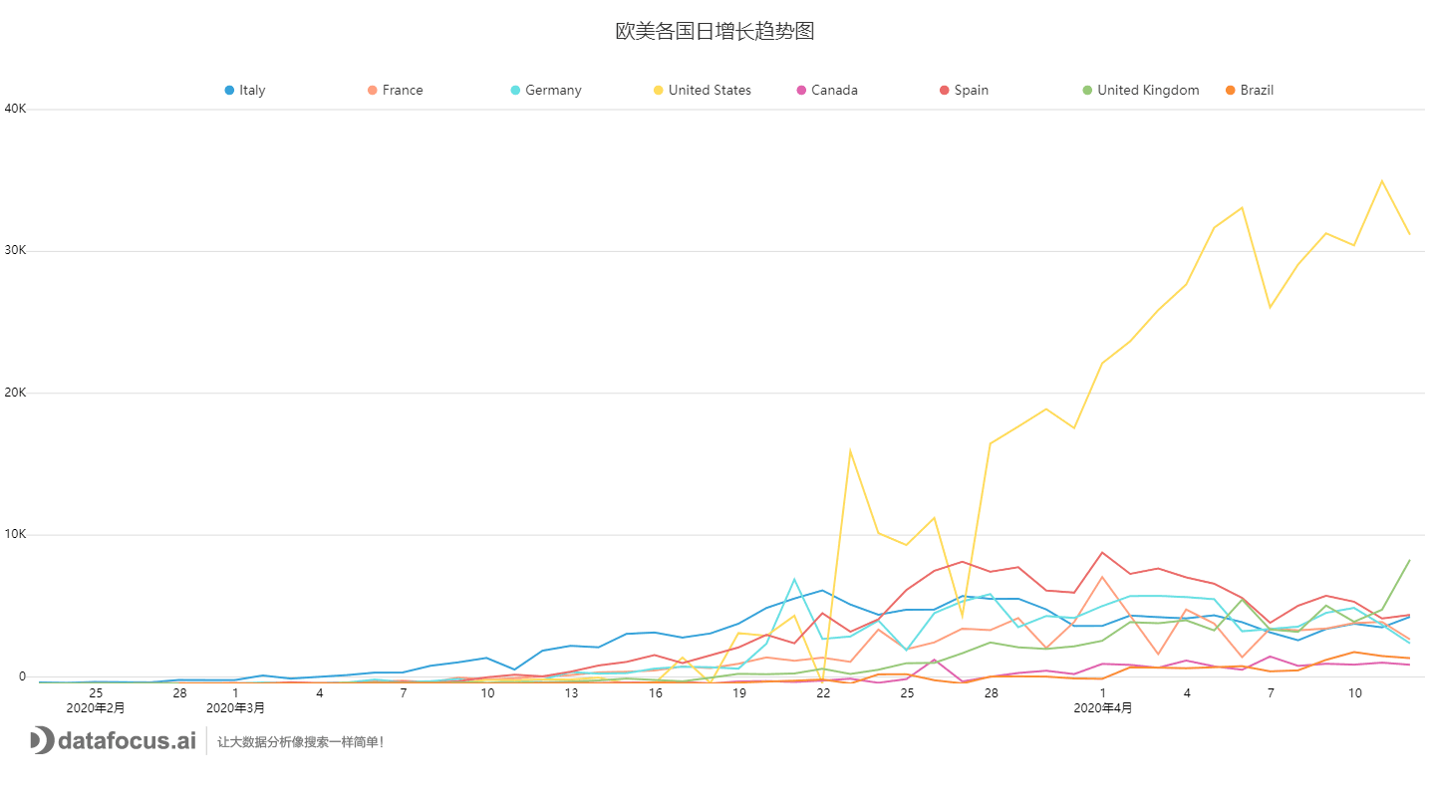Toggle the France legend entry
The height and width of the screenshot is (805, 1430).
396,90
